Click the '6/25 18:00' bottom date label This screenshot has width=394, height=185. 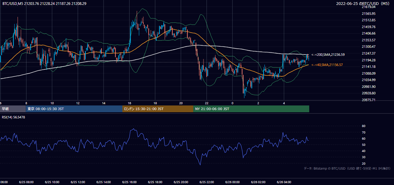pyautogui.click(x=155, y=182)
